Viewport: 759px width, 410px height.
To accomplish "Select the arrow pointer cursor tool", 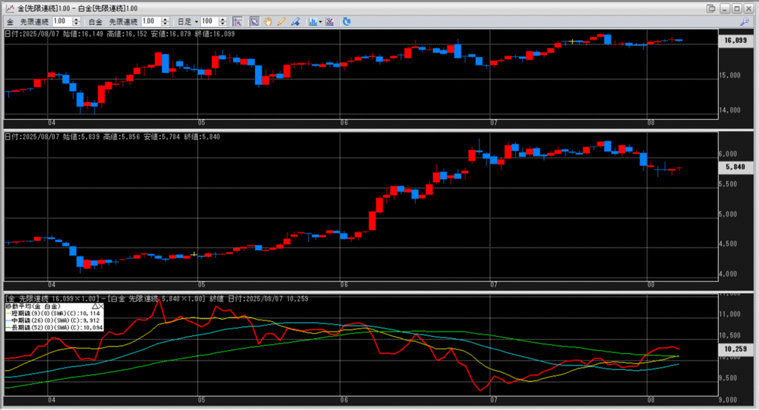I will pos(254,21).
